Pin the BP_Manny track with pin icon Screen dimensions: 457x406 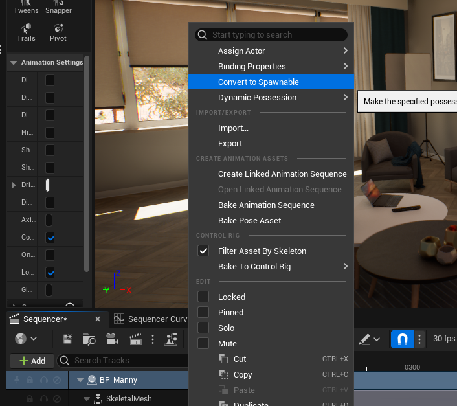17,379
